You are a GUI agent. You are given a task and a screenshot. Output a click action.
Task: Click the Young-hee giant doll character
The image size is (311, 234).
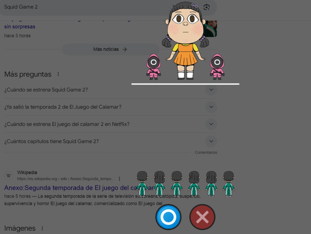(x=186, y=41)
